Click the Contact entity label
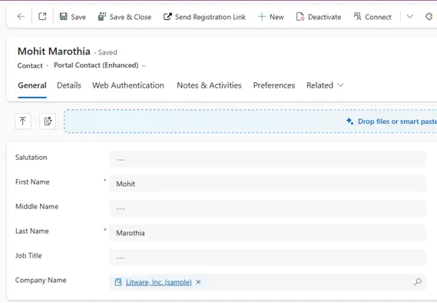The height and width of the screenshot is (303, 437). (30, 65)
